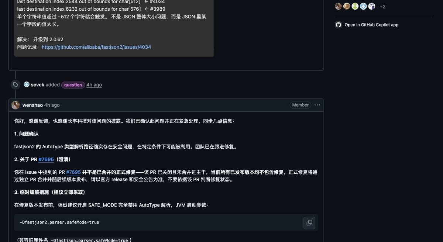The width and height of the screenshot is (443, 242).
Task: Open the brown photo participant avatar
Action: (x=338, y=6)
